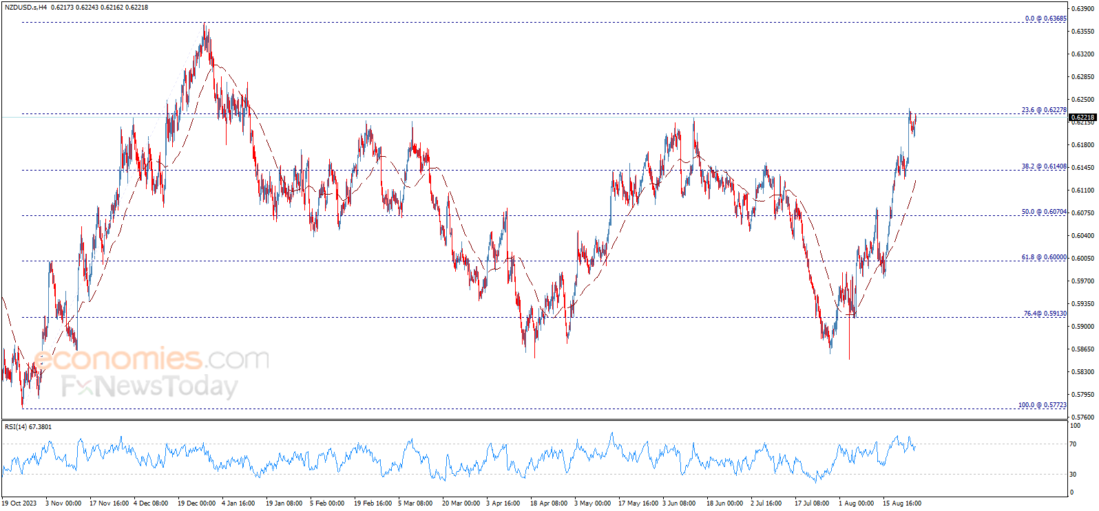Click the 0.57600 price axis value
Viewport: 1099px width, 511px height.
(x=1084, y=417)
